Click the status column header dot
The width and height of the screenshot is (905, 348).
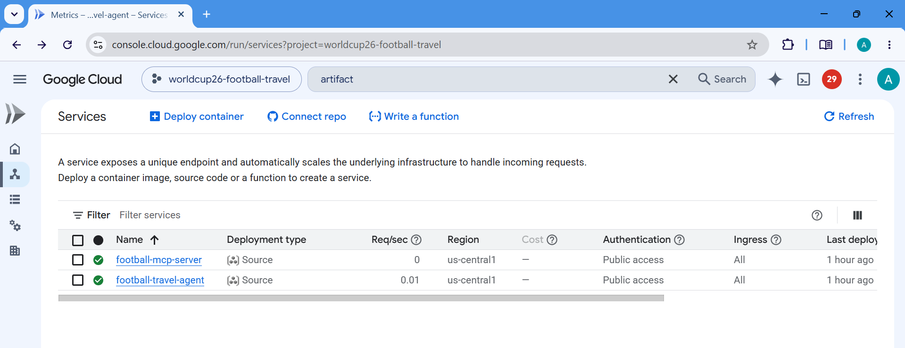[98, 240]
